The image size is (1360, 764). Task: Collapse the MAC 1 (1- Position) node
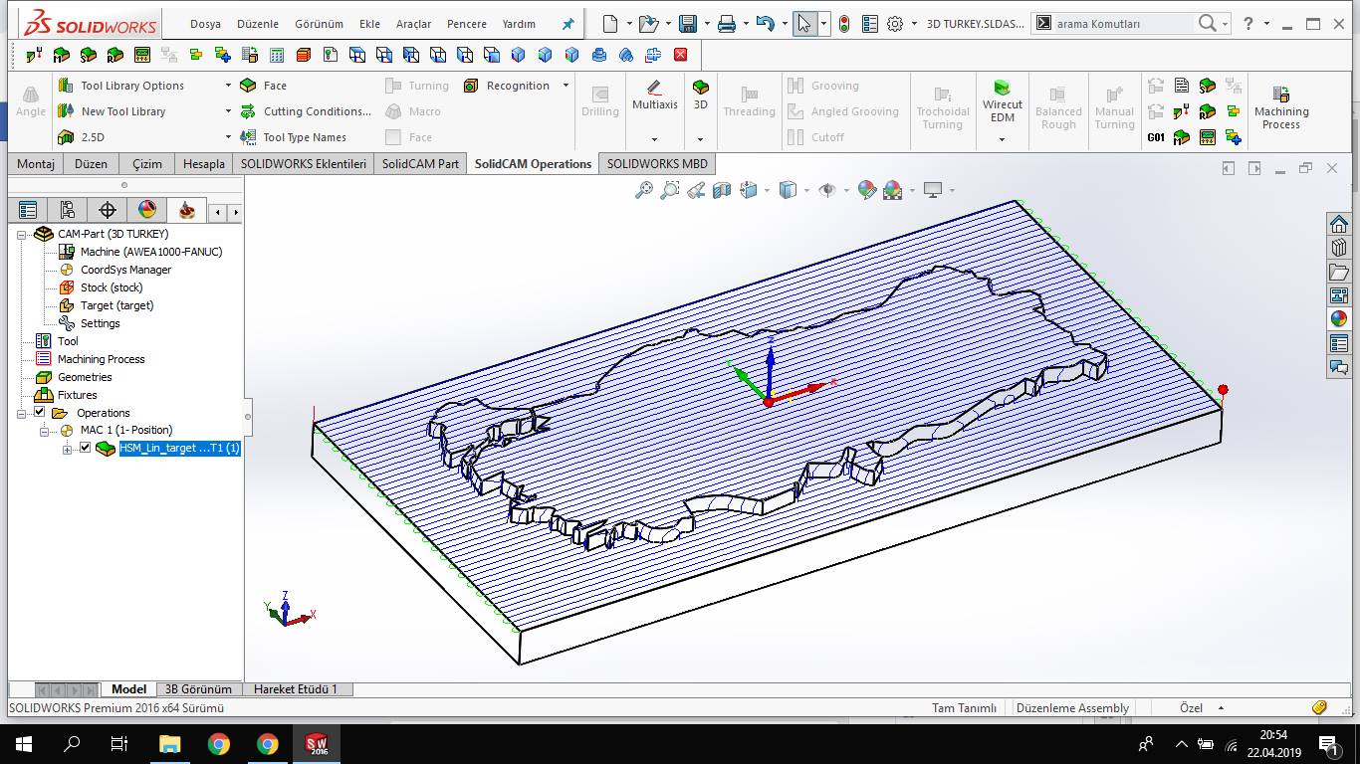tap(45, 431)
